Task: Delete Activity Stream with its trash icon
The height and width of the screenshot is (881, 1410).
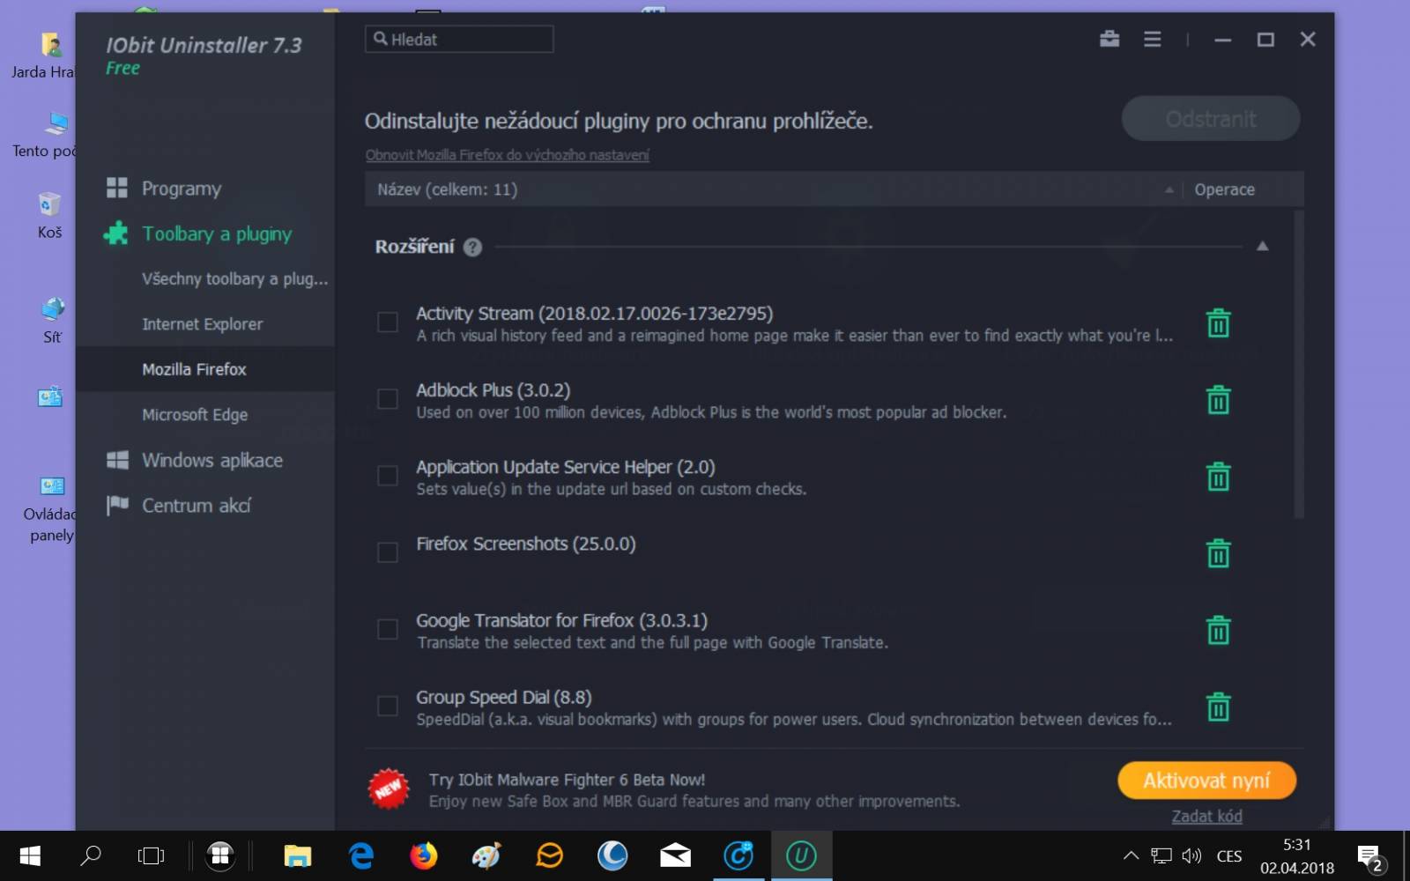Action: (x=1218, y=323)
